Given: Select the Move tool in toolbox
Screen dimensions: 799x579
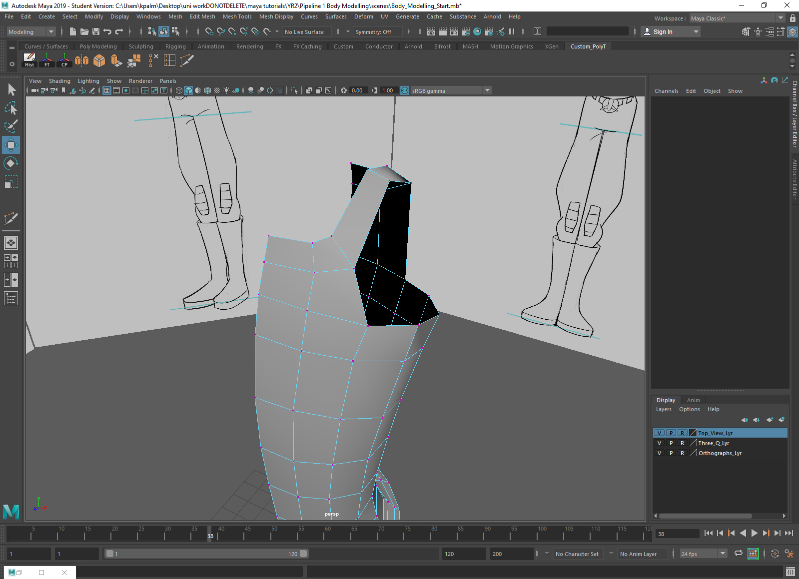Looking at the screenshot, I should coord(11,145).
